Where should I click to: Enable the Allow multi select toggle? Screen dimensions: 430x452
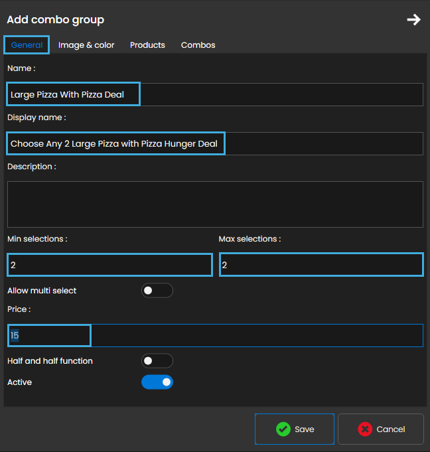point(157,291)
